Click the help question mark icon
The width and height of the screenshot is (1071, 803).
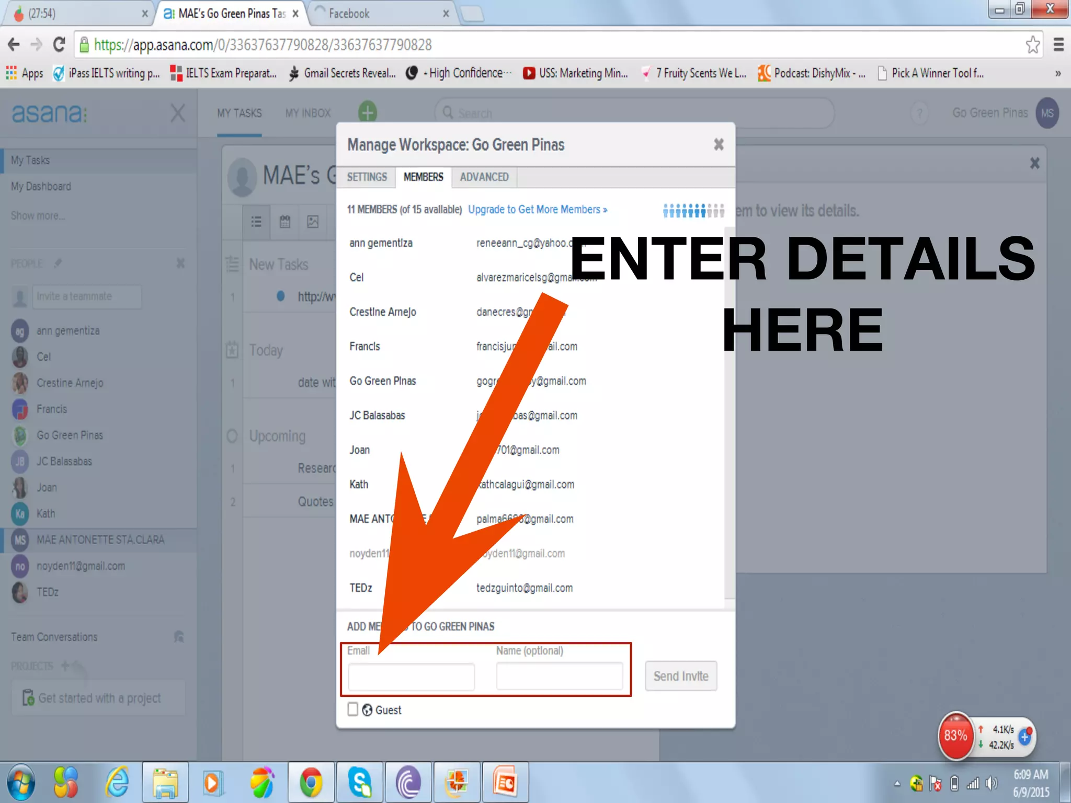click(919, 113)
